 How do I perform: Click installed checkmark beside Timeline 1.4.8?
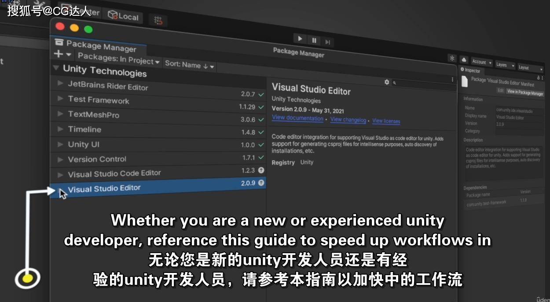tap(261, 132)
